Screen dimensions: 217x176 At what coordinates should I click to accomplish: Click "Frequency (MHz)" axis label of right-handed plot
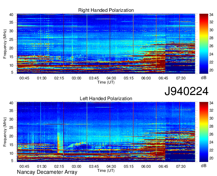point(5,44)
